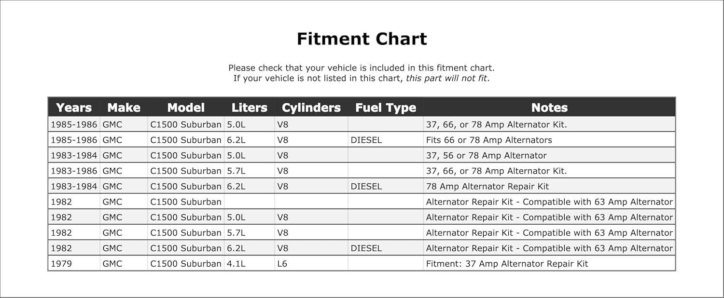
Task: Select the Notes column header
Action: pos(549,108)
